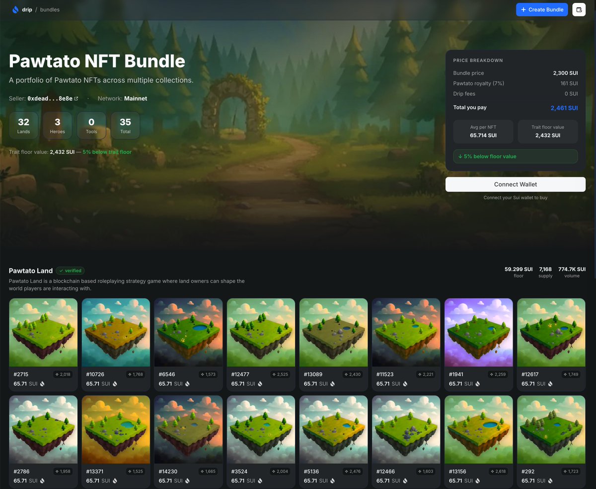Select the 0 Tools stat card
Screen dimensions: 596x489
click(x=91, y=126)
